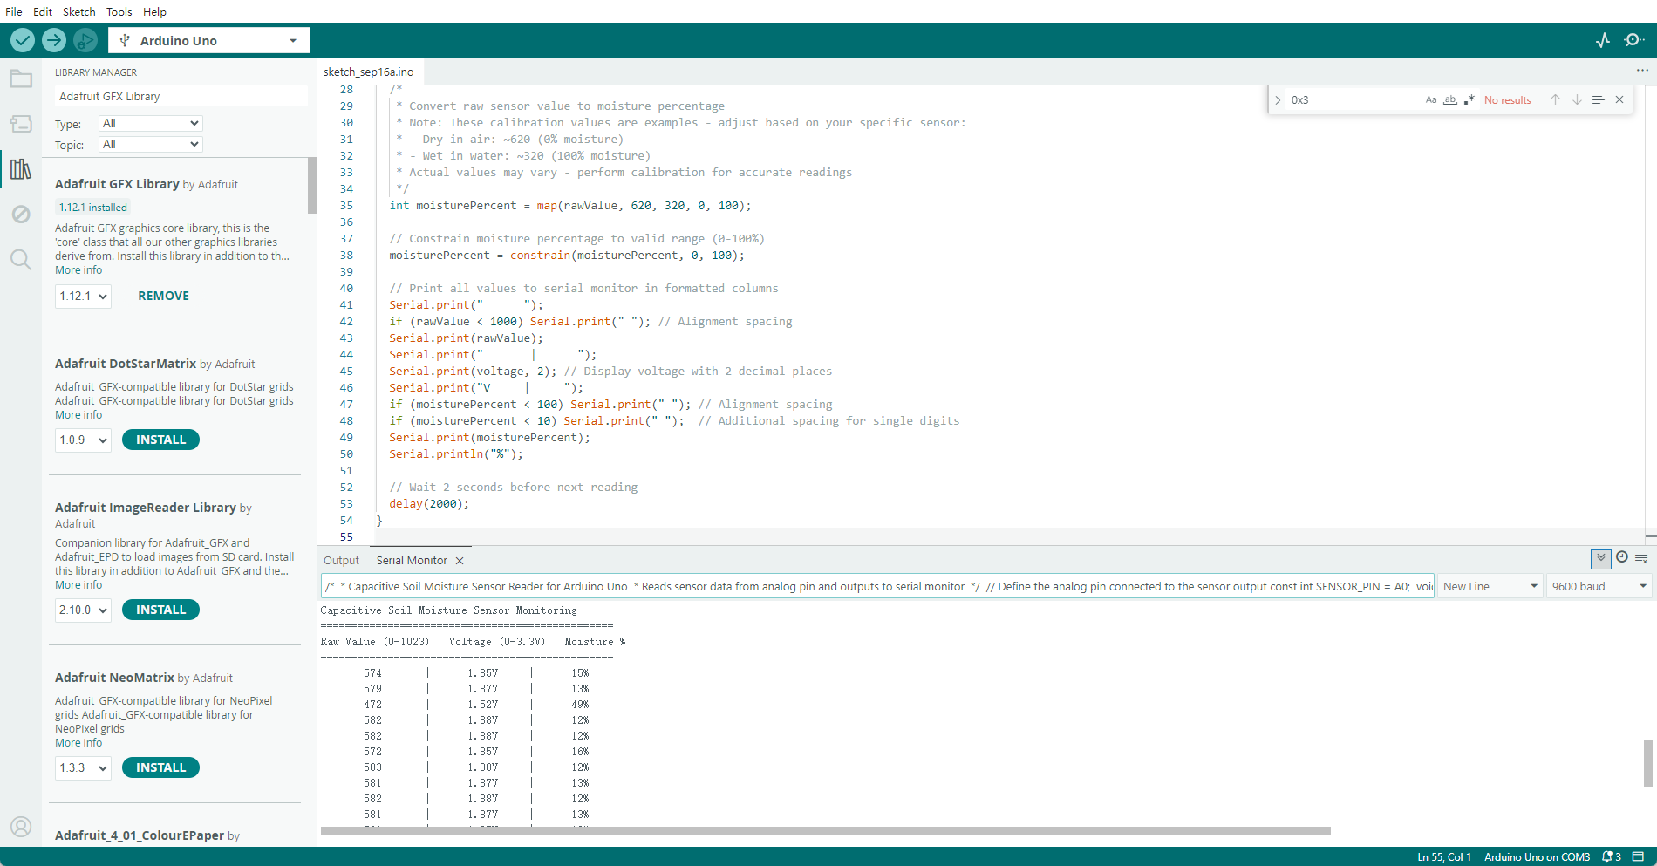This screenshot has height=866, width=1657.
Task: Click the serial monitor message input field
Action: (877, 586)
